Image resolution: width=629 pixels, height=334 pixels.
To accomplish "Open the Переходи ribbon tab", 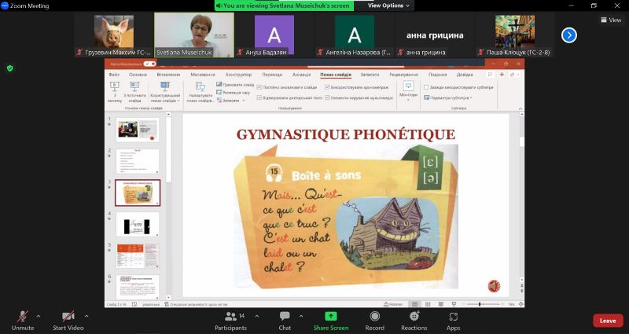I will point(272,75).
